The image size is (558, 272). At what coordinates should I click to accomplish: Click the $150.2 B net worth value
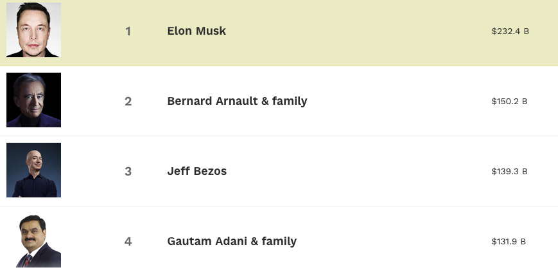click(509, 101)
